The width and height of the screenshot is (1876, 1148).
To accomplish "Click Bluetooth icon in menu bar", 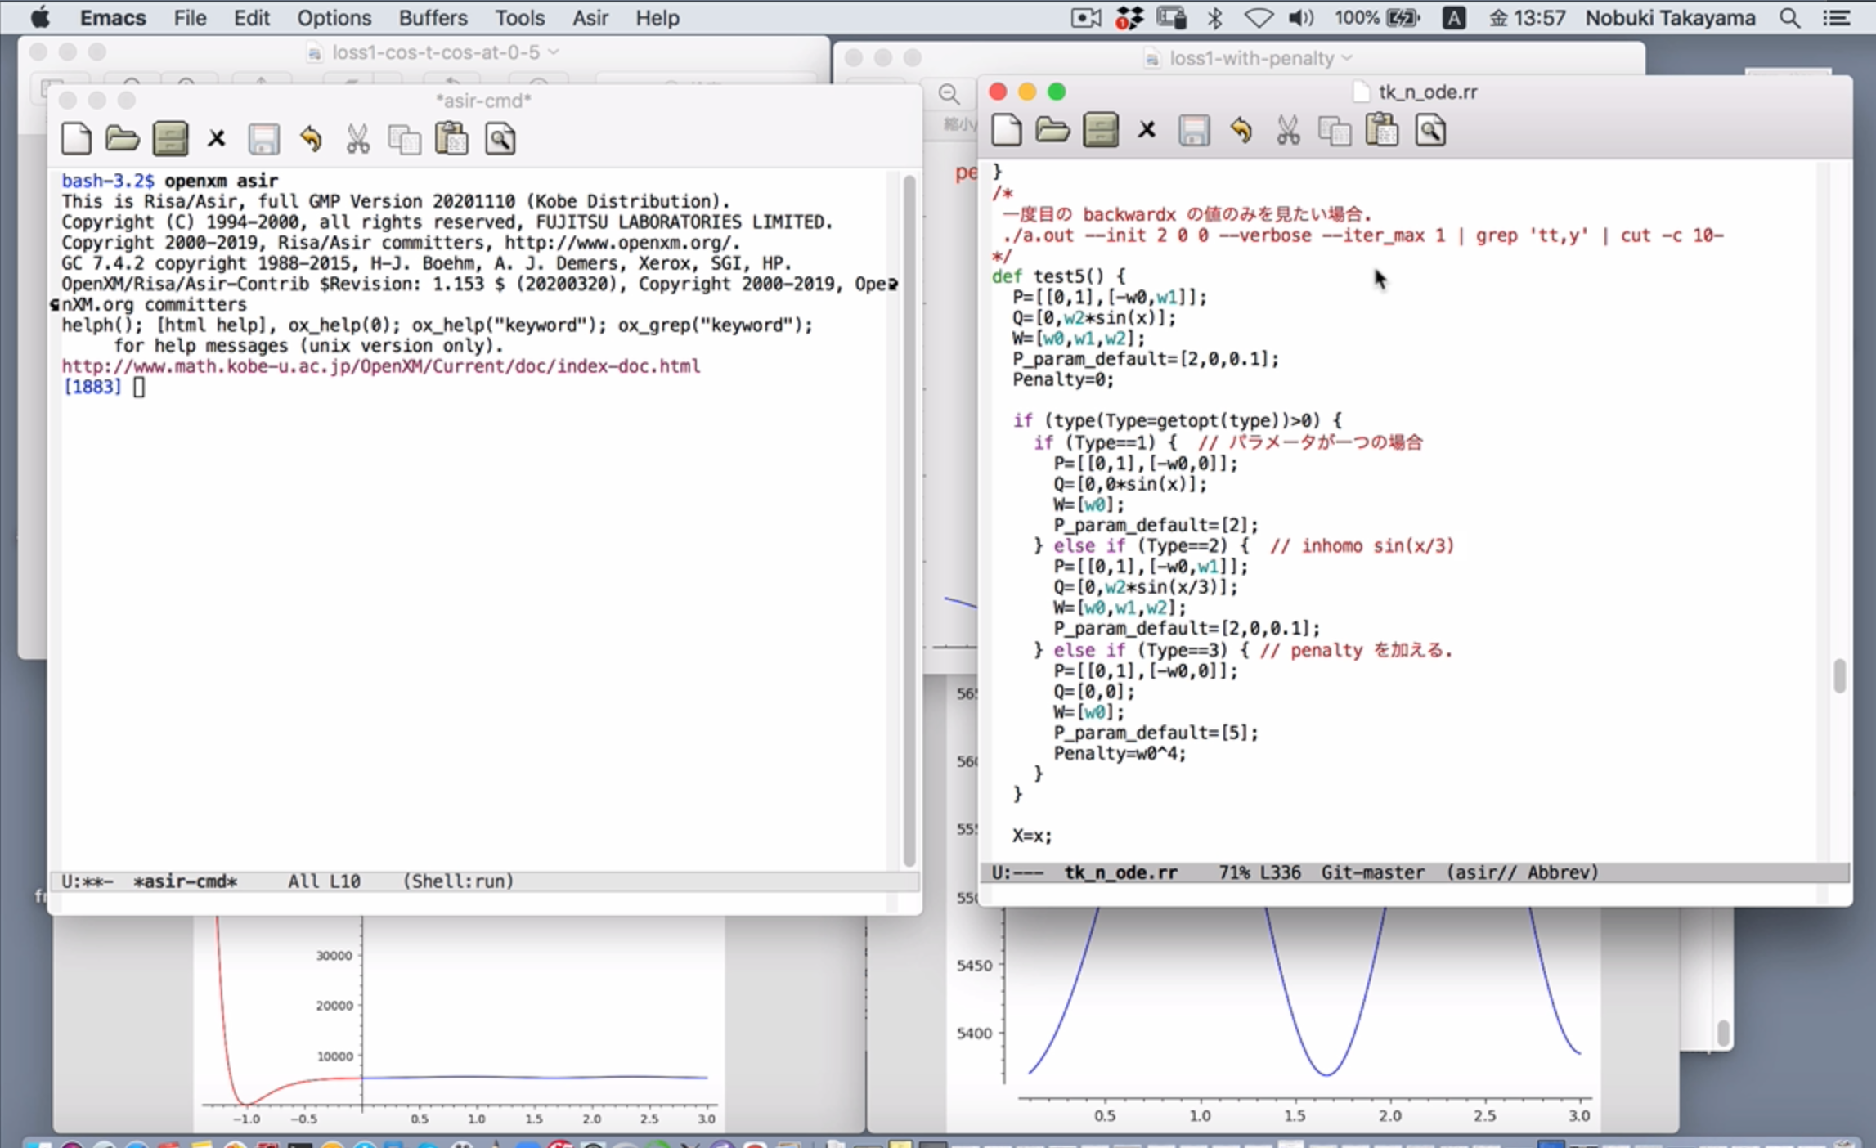I will tap(1214, 18).
